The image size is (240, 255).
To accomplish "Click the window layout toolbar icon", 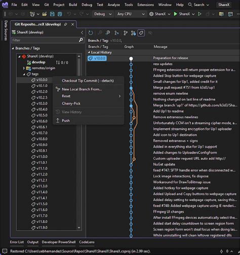I will (230, 14).
